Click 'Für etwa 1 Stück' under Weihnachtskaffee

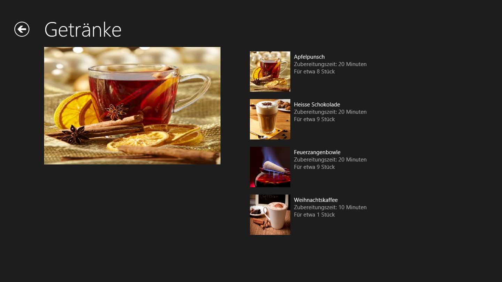pyautogui.click(x=314, y=214)
